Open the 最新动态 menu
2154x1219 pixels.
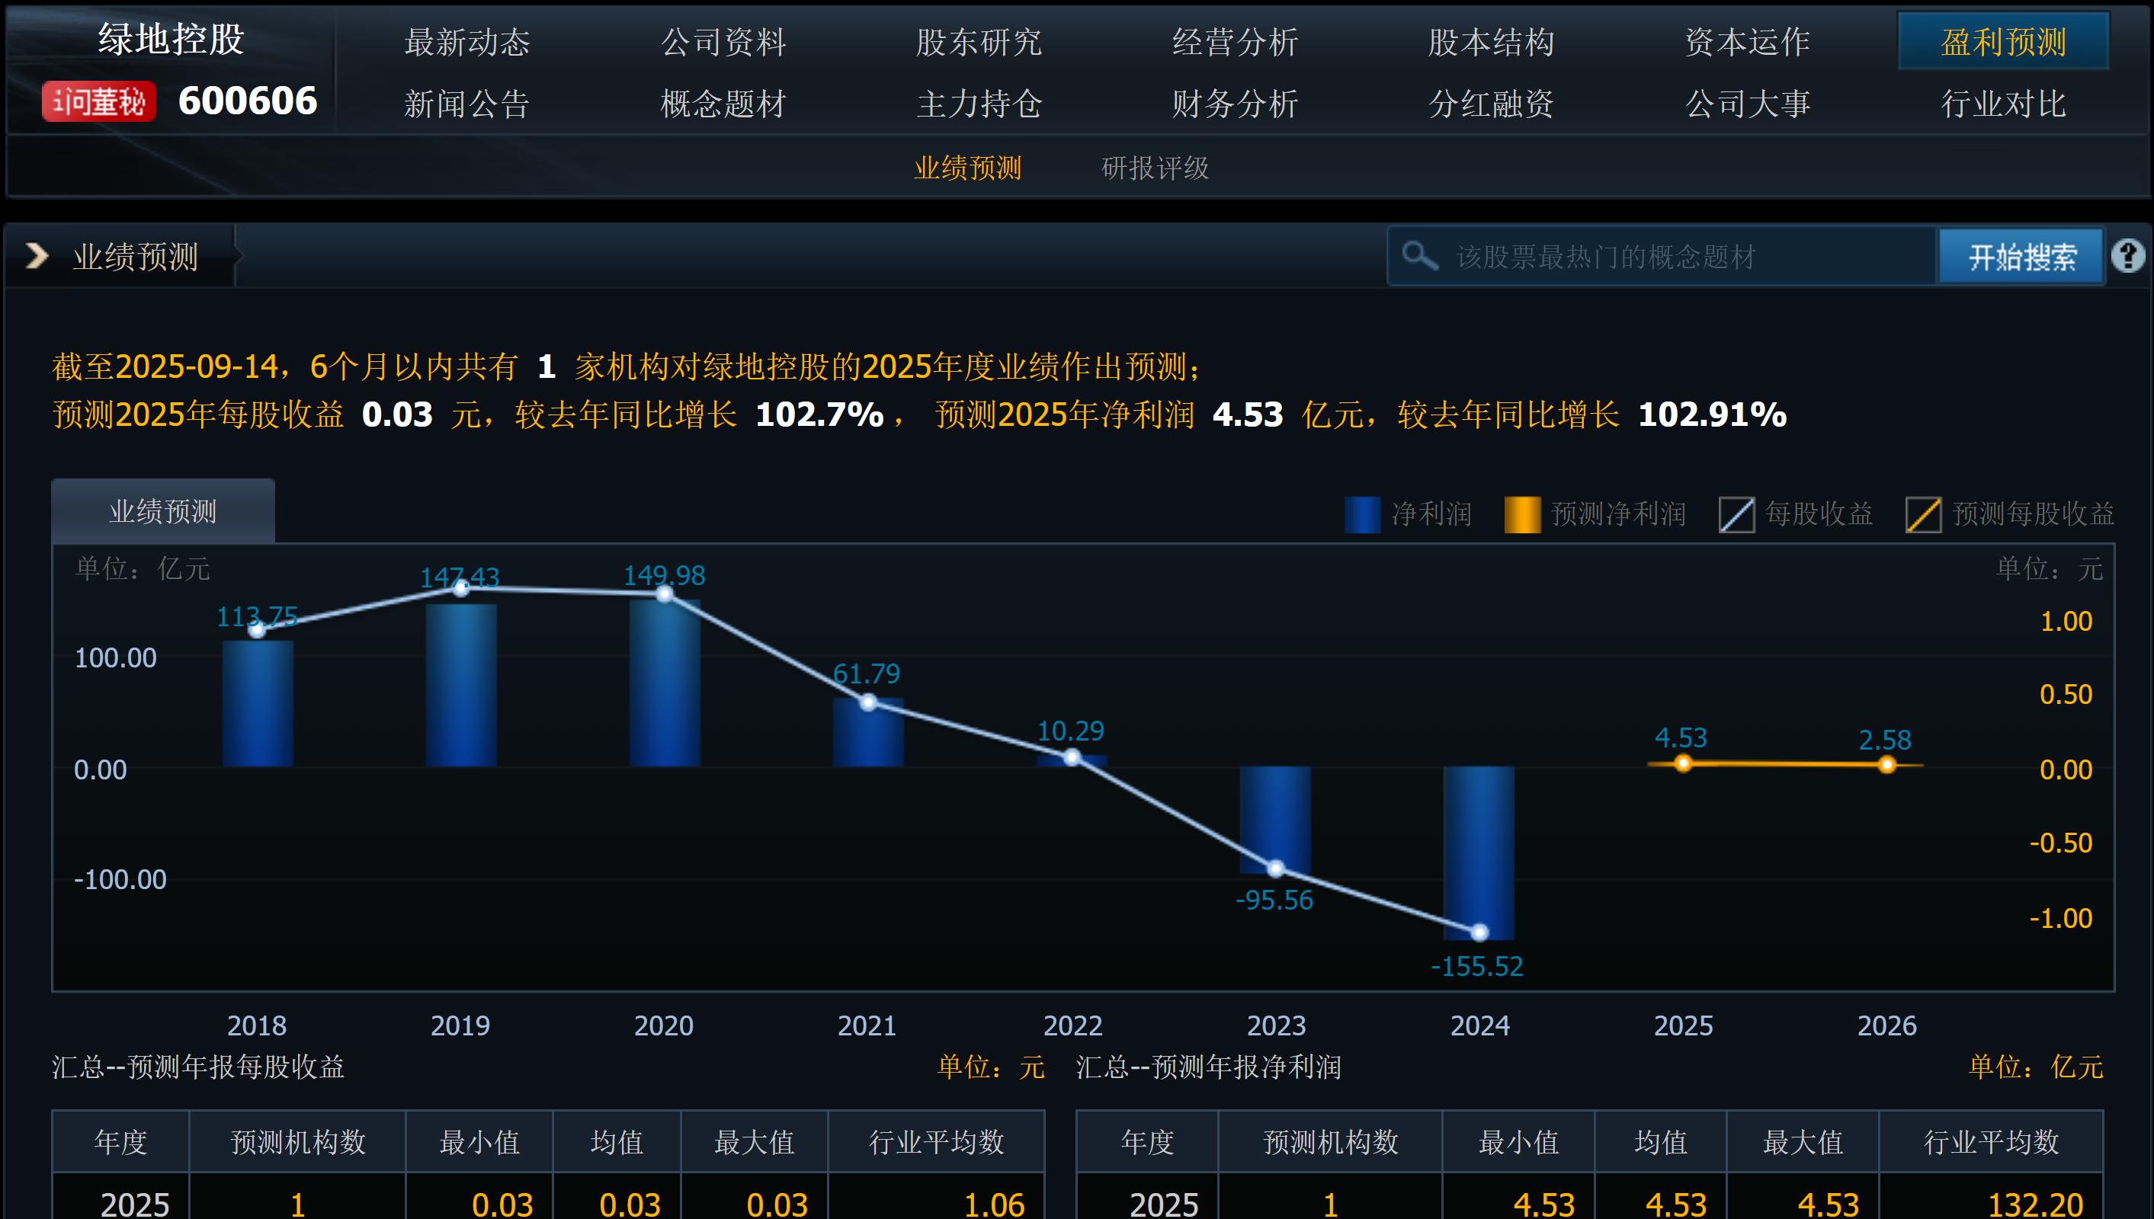466,42
